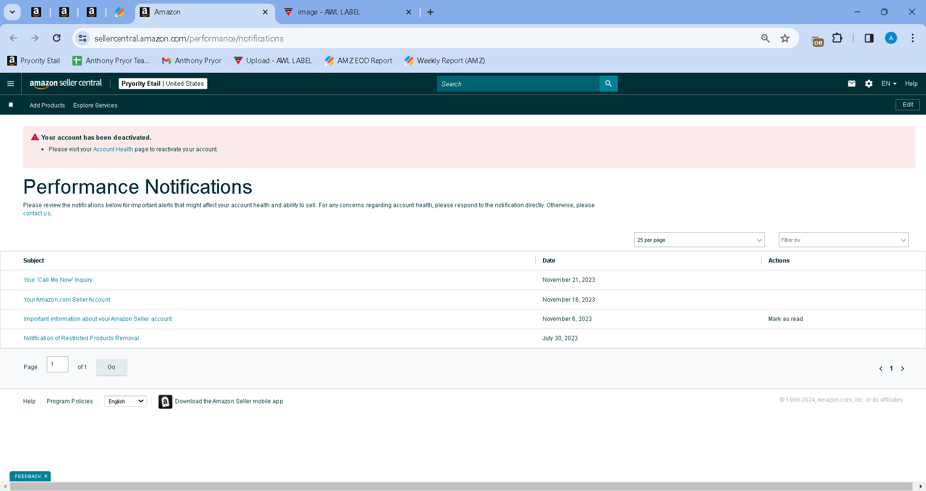This screenshot has width=926, height=491.
Task: Open the Add Products menu item
Action: pos(47,106)
